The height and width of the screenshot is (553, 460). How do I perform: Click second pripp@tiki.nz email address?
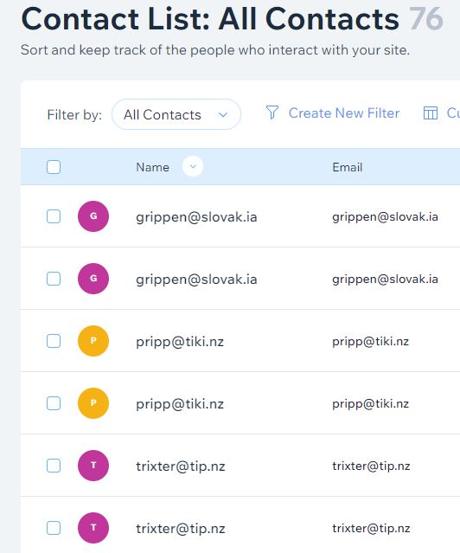tap(370, 404)
